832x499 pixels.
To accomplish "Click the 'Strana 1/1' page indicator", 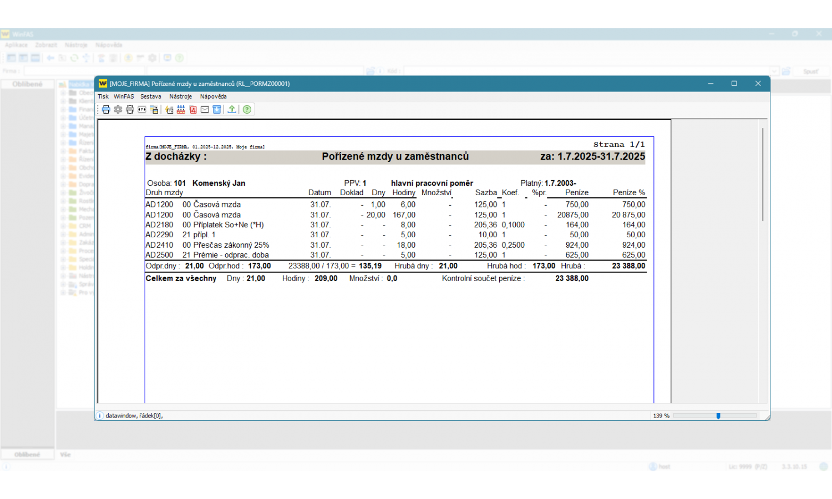I will point(619,145).
